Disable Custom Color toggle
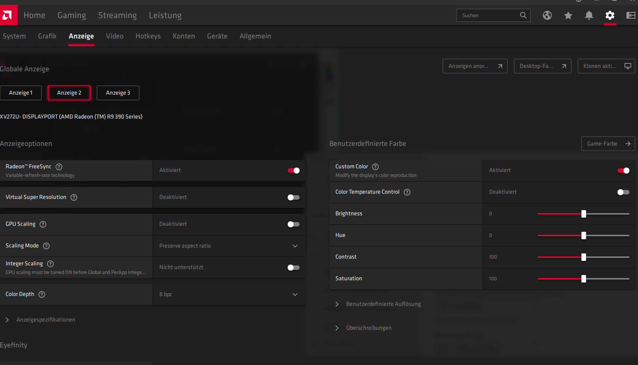638x365 pixels. tap(623, 171)
